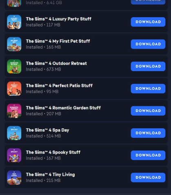This screenshot has width=171, height=195.
Task: Download The Sims 4 Outdoor Retreat
Action: tap(148, 66)
